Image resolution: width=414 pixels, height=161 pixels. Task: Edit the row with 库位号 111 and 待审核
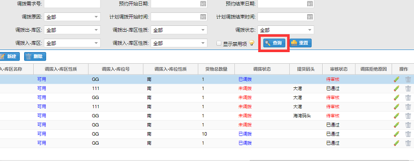396,107
